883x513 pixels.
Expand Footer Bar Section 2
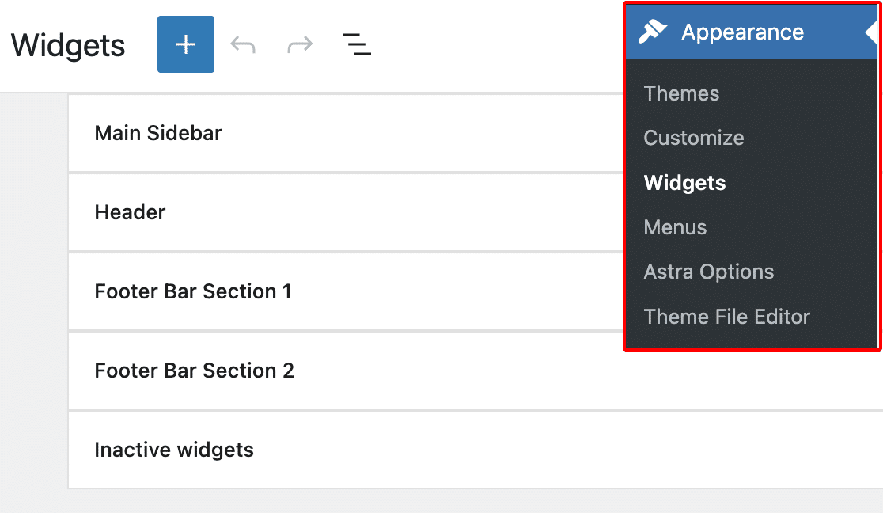(x=194, y=370)
